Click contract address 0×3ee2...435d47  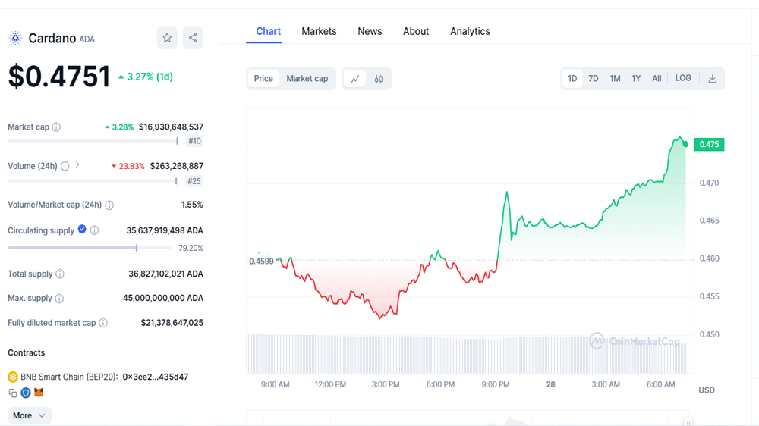[156, 377]
